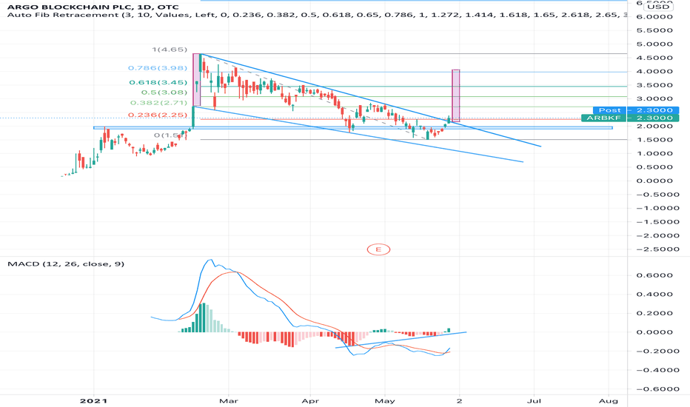Click the earnings 'E' marker icon
690x407 pixels.
[378, 249]
